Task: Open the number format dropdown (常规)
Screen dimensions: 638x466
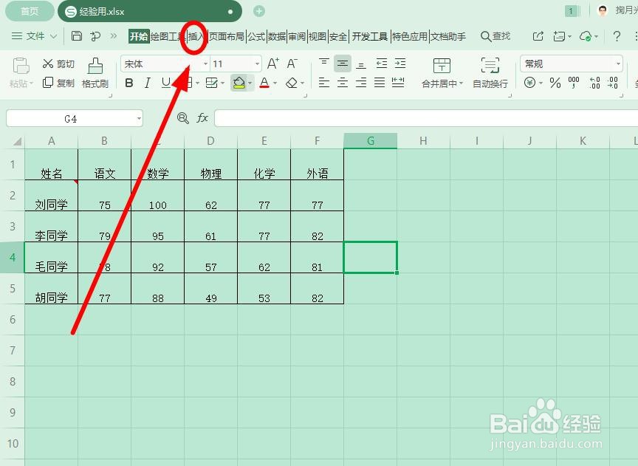Action: pos(618,64)
